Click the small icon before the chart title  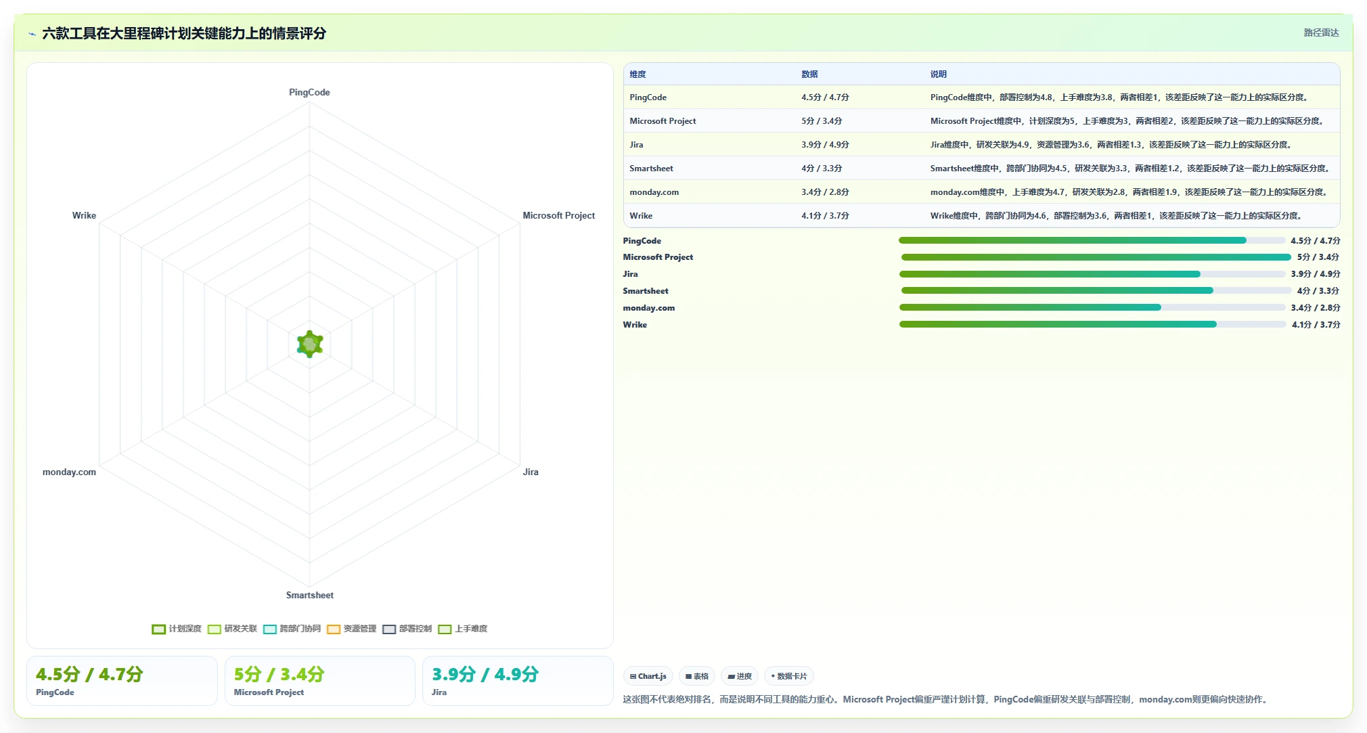pyautogui.click(x=32, y=34)
